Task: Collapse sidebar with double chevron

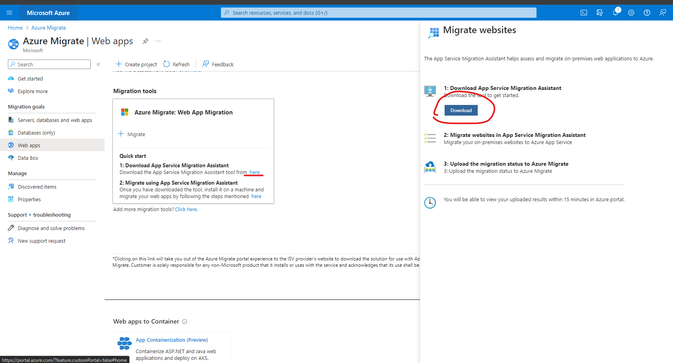Action: click(x=98, y=64)
